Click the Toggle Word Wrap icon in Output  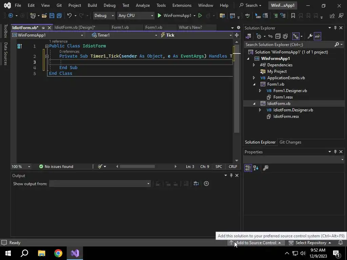(x=196, y=183)
